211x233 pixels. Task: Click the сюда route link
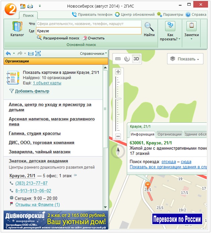pos(186,162)
